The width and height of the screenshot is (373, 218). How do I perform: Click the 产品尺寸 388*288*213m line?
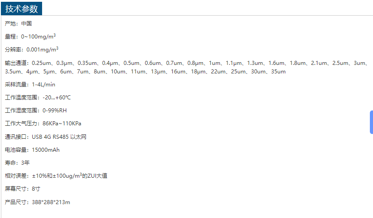tap(38, 202)
